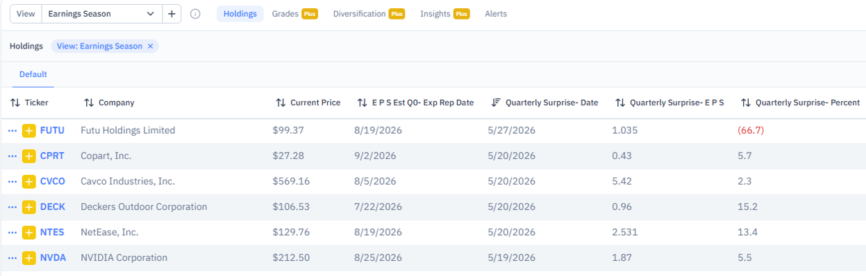
Task: Click the 'NetEase, Inc.' company name
Action: pos(109,232)
